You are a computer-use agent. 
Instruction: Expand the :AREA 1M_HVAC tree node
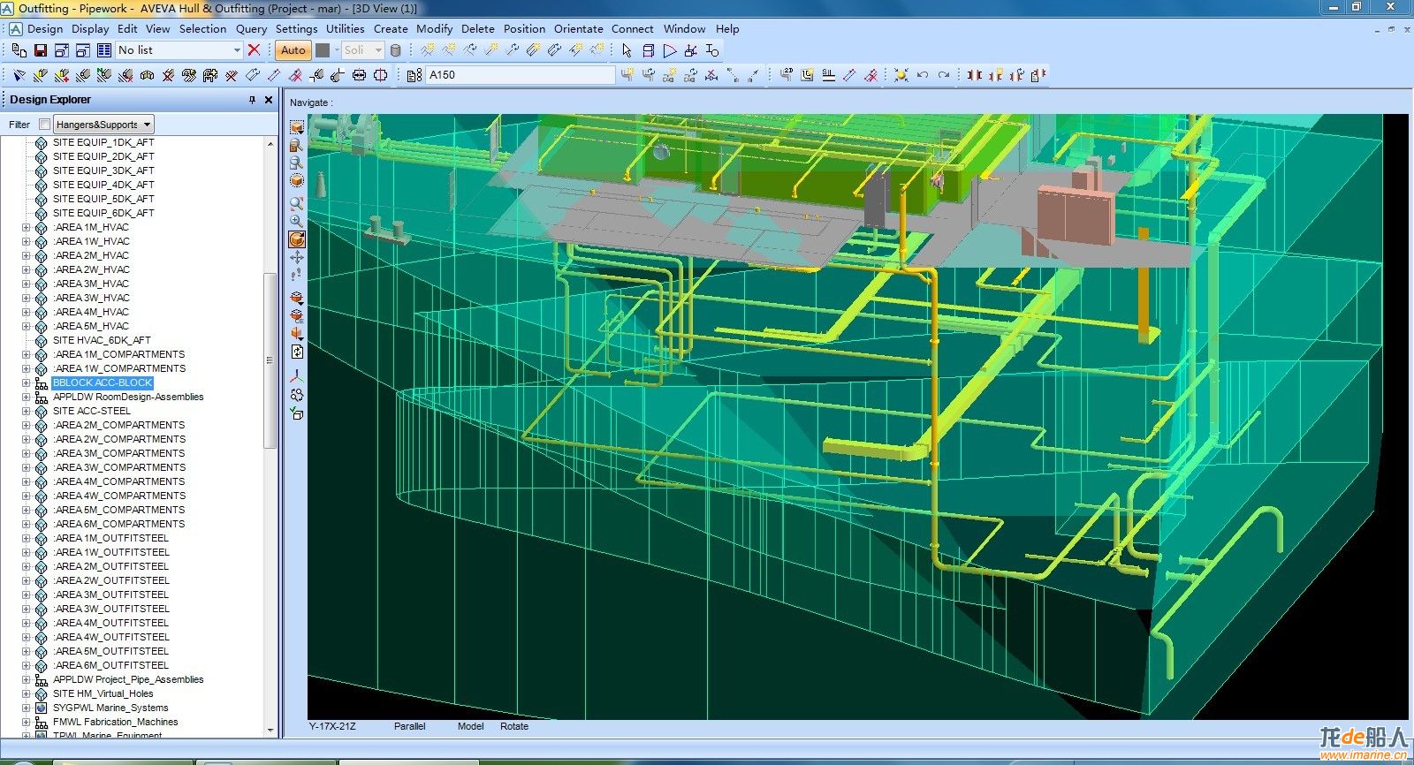coord(26,227)
